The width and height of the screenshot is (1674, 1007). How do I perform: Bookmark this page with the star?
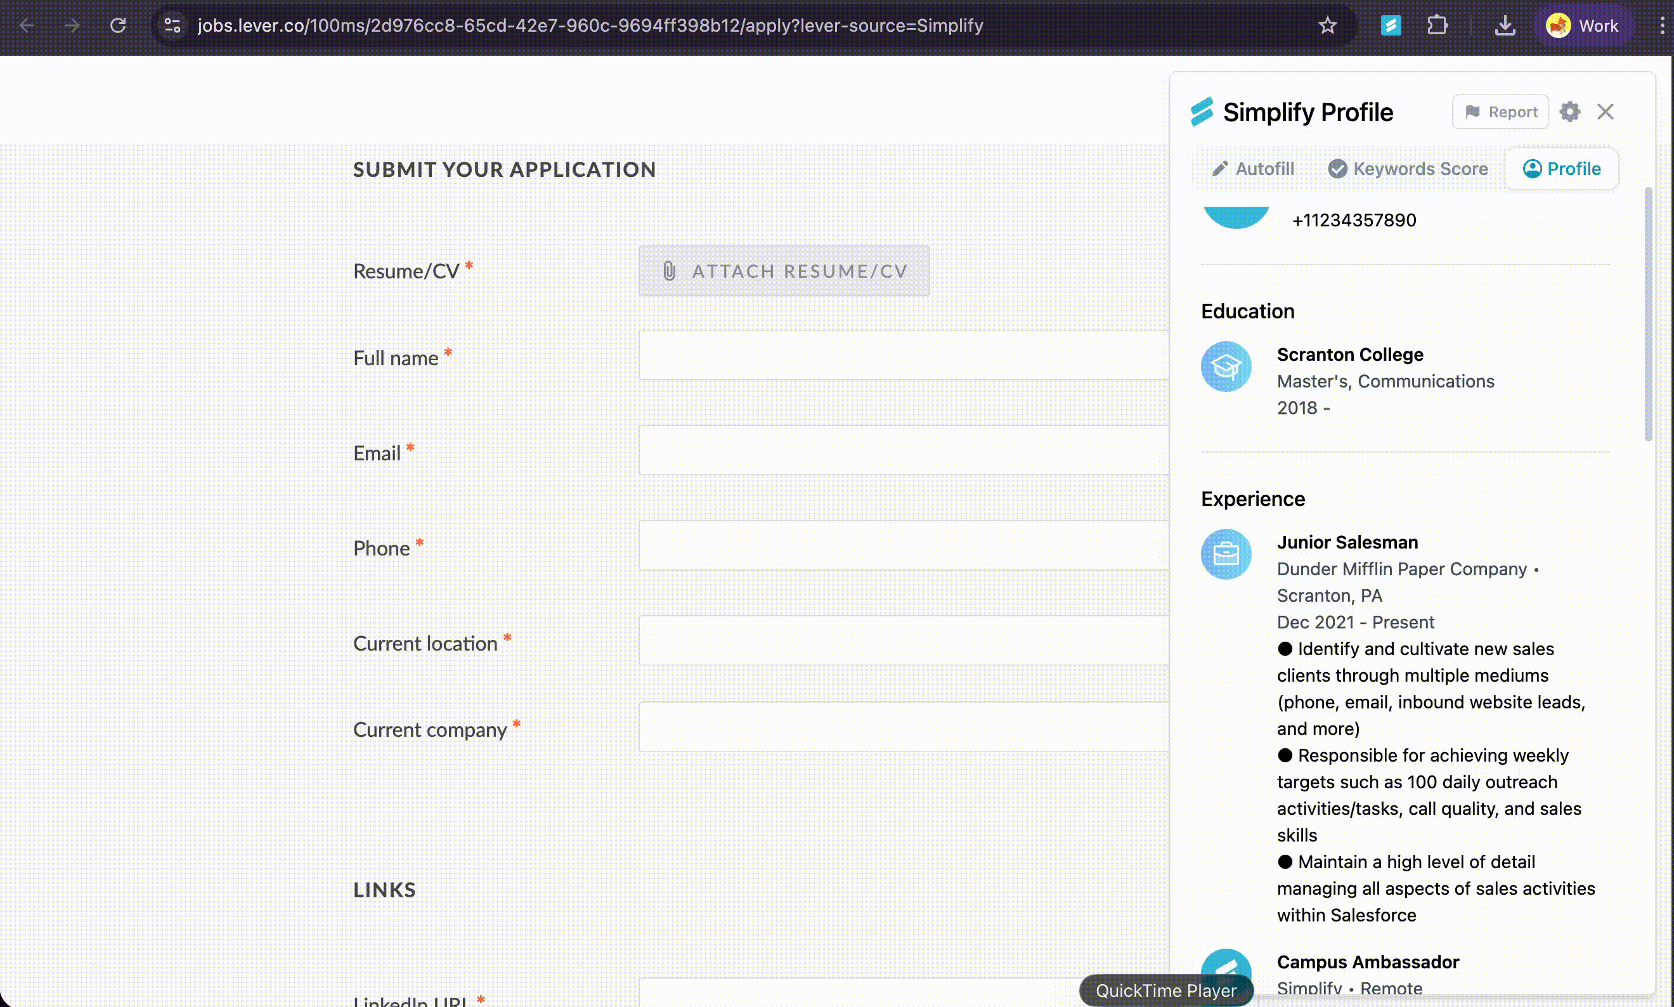[1327, 26]
